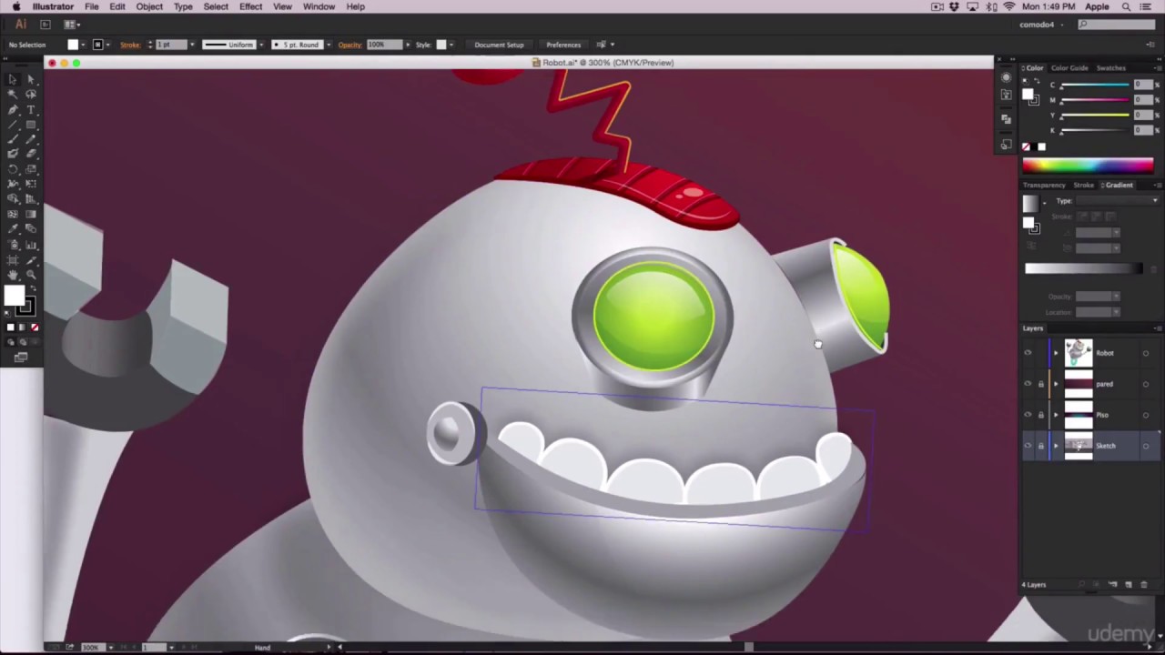The height and width of the screenshot is (655, 1165).
Task: Select the Paintbrush tool
Action: (13, 139)
